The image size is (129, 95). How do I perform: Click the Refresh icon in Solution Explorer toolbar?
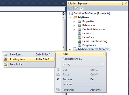point(82,8)
